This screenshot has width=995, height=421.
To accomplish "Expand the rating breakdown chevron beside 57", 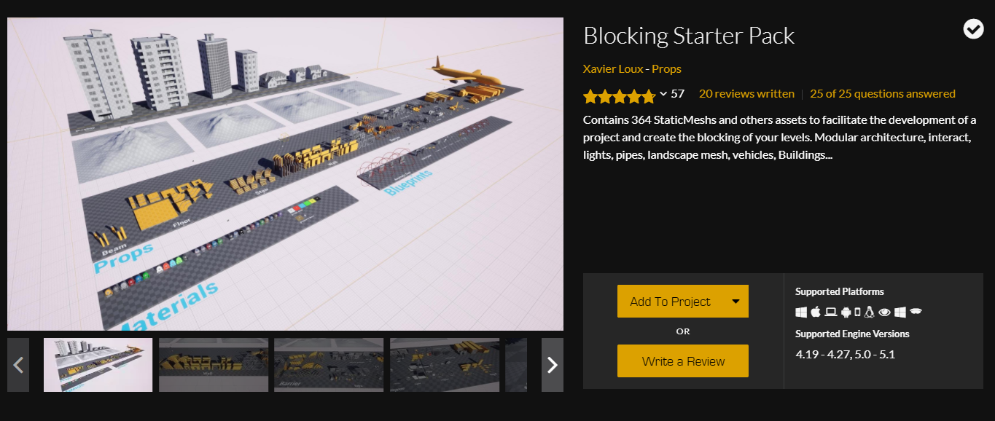I will pyautogui.click(x=663, y=94).
